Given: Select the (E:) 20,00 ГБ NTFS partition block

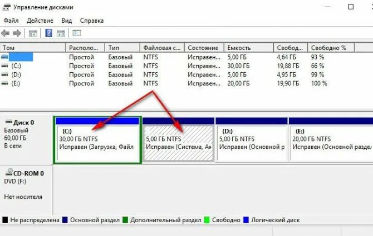Looking at the screenshot, I should point(331,140).
